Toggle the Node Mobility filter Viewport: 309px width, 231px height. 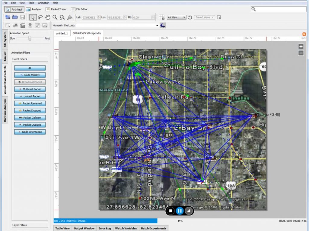click(x=30, y=75)
